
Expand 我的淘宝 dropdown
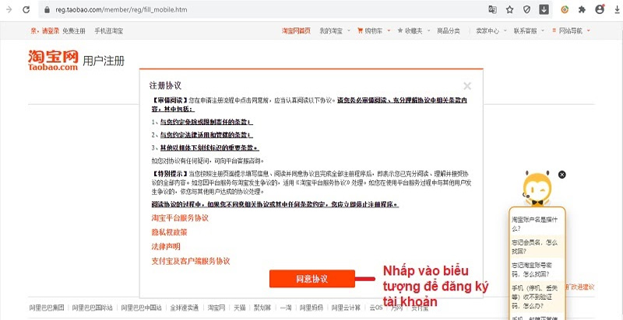click(335, 31)
